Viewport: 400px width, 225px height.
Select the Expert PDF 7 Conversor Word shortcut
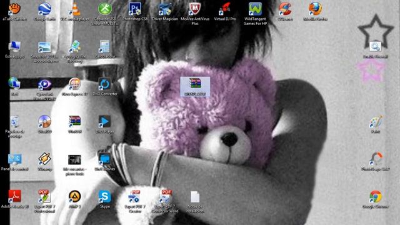coord(165,197)
